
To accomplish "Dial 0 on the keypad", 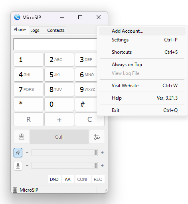I will (59, 104).
